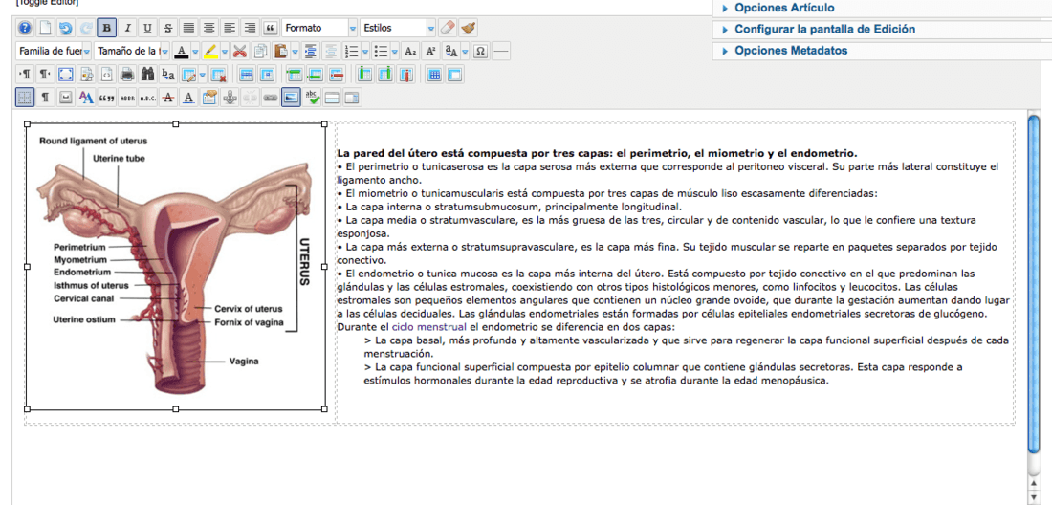The height and width of the screenshot is (505, 1052).
Task: Expand Configurar la pantalla de Edición
Action: [824, 30]
